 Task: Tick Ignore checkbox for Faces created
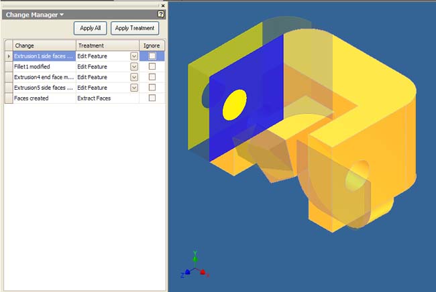pyautogui.click(x=152, y=98)
